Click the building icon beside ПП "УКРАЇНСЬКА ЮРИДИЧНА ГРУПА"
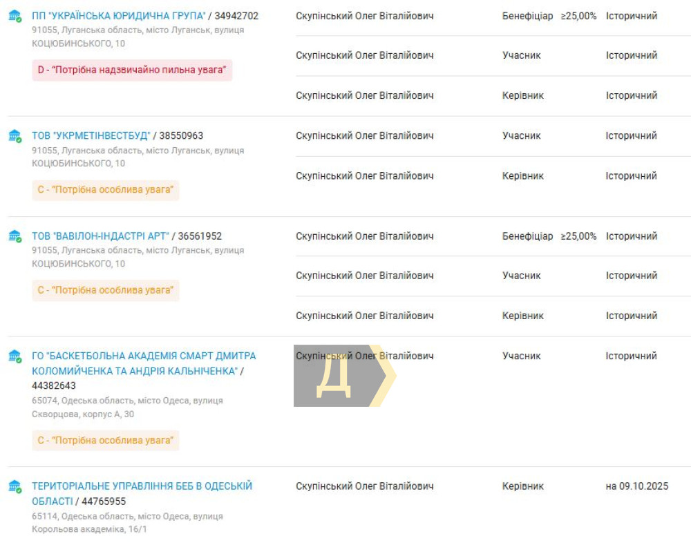The height and width of the screenshot is (545, 691). 15,16
